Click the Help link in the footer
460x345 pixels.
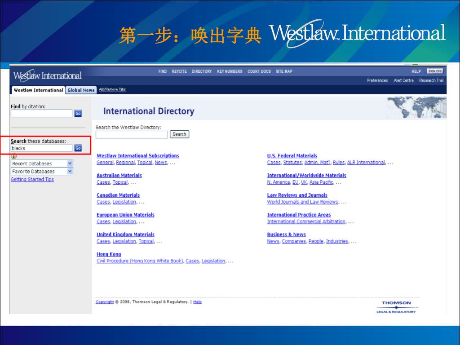pyautogui.click(x=198, y=302)
